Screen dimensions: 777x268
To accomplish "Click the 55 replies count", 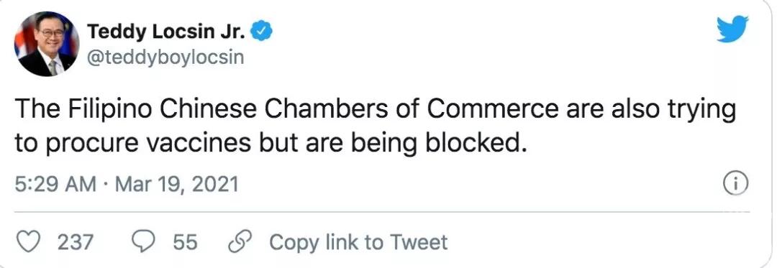I will pos(185,243).
